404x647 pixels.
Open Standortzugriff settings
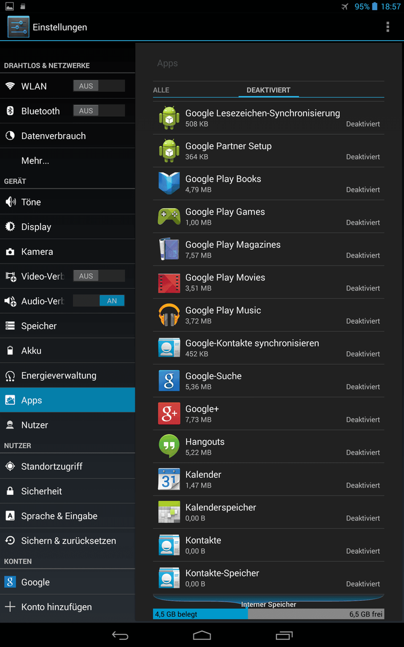(68, 466)
